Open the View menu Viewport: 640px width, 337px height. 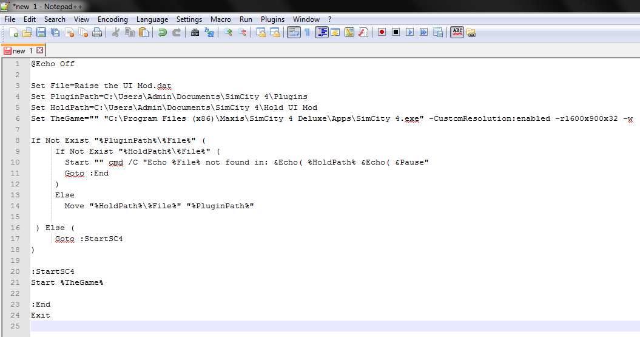(81, 19)
